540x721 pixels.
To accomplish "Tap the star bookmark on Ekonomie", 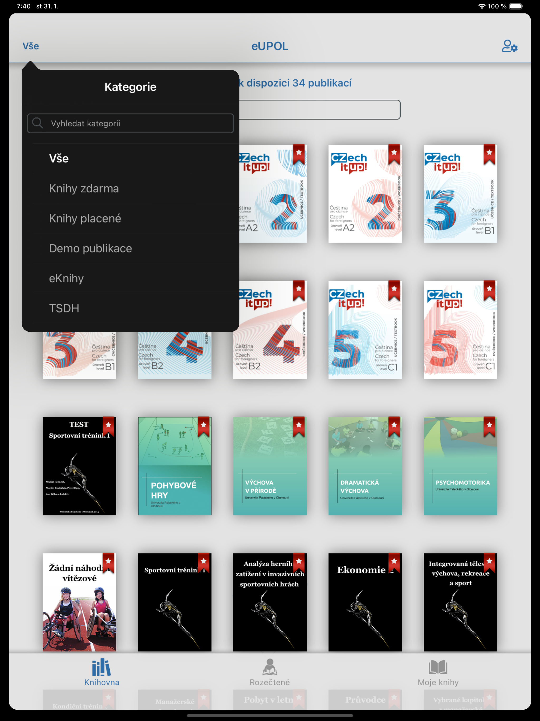I will pos(394,563).
